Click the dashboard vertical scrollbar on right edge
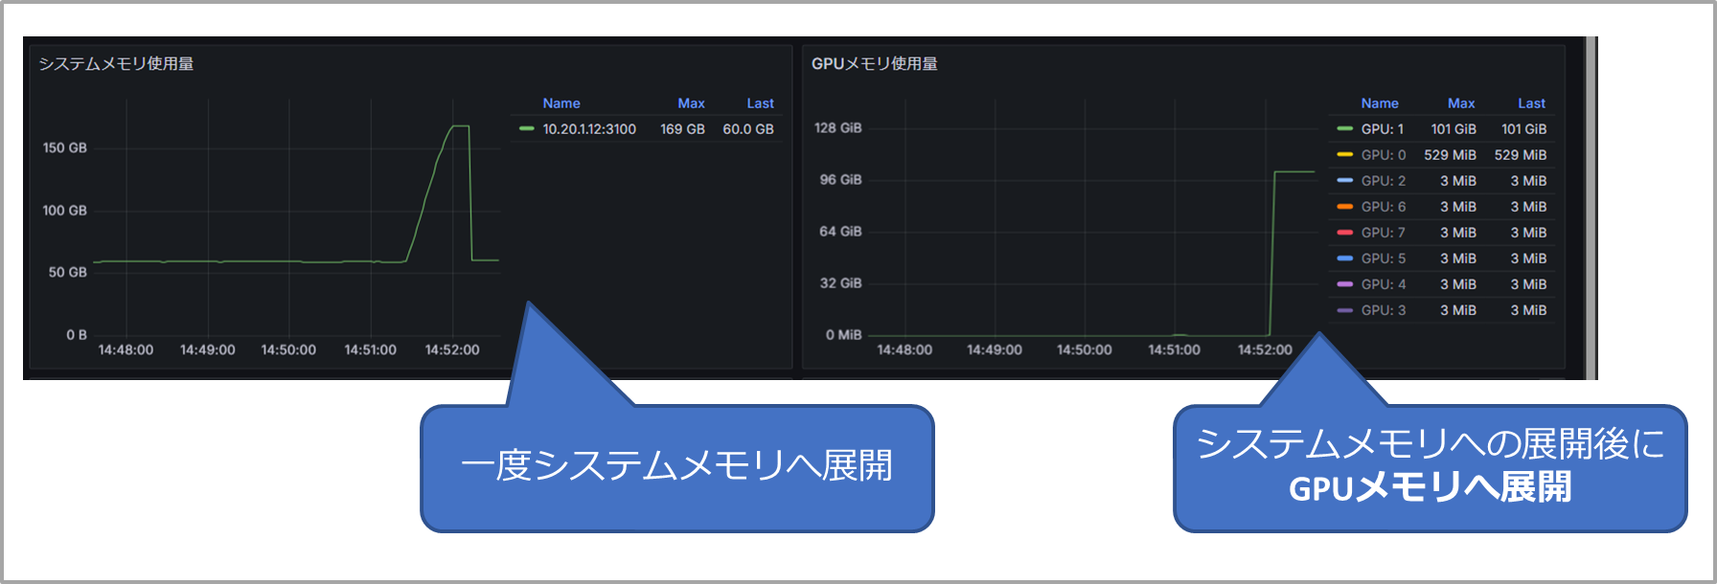This screenshot has height=584, width=1717. [x=1591, y=208]
